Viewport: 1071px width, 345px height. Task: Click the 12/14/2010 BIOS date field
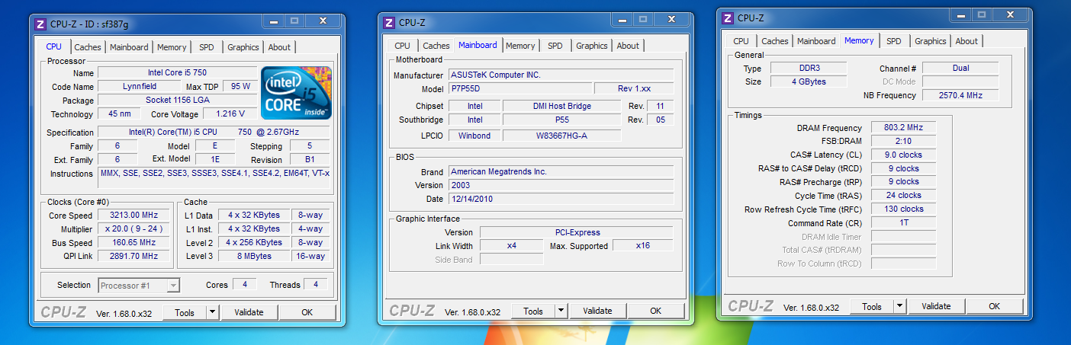[x=560, y=200]
